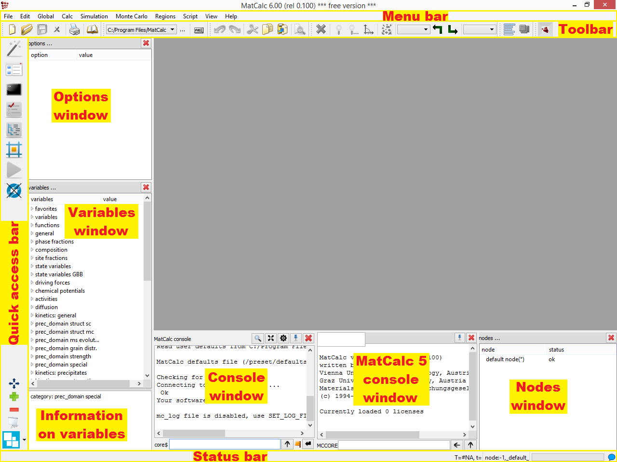
Task: Click the gear settings icon in MatCalc console
Action: pos(283,339)
